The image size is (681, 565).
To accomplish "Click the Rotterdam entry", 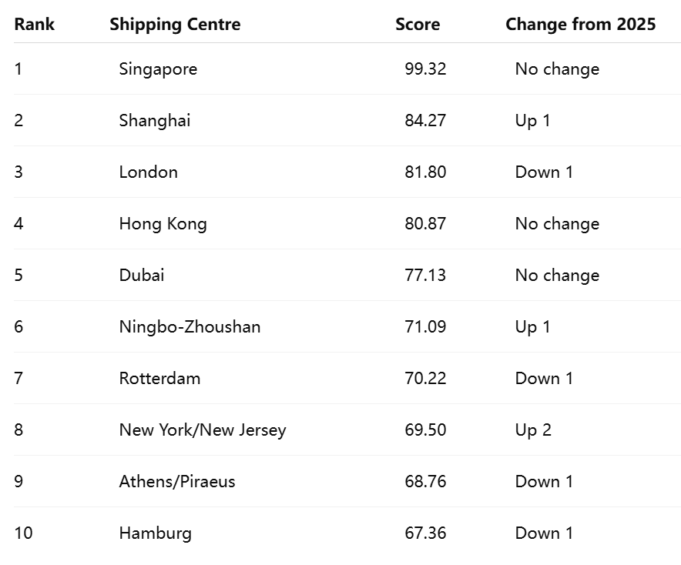I will 159,379.
